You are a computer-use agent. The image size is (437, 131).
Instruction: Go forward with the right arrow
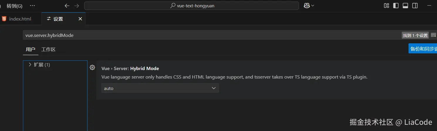(x=77, y=6)
